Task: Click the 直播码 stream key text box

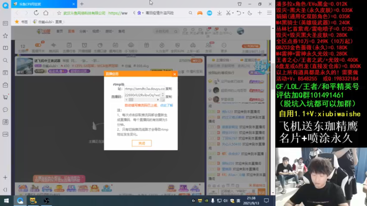Action: pos(143,95)
